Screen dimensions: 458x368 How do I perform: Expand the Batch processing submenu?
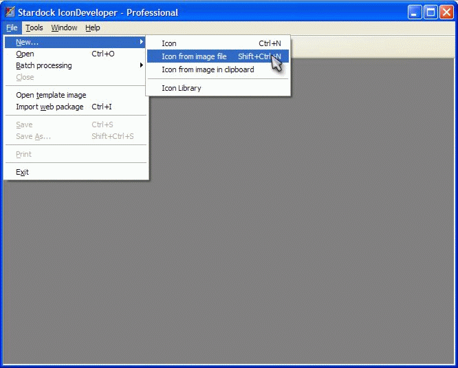coord(75,65)
